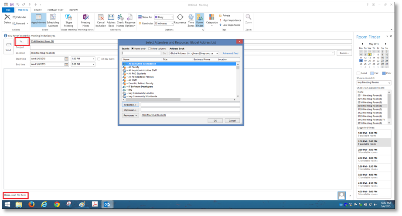Click the Save icon in the quick access toolbar
The image size is (402, 216).
[x=12, y=4]
